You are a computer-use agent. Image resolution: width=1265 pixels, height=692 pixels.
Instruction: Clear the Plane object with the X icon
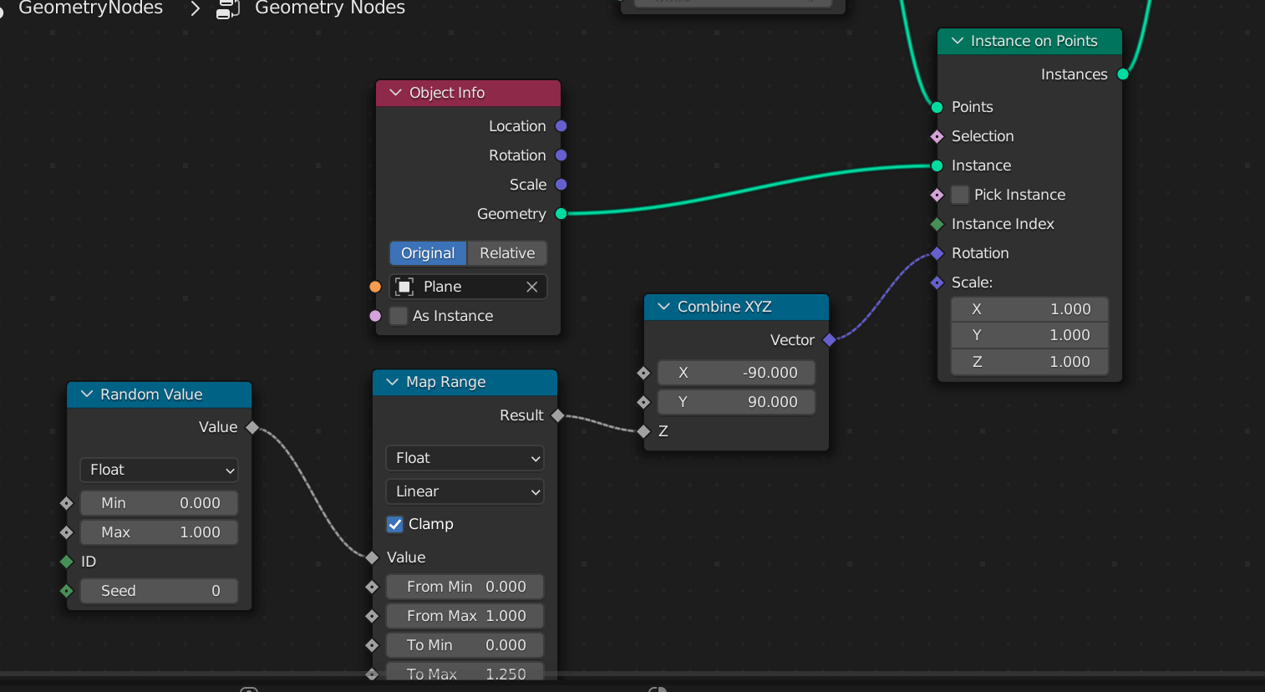pos(531,287)
